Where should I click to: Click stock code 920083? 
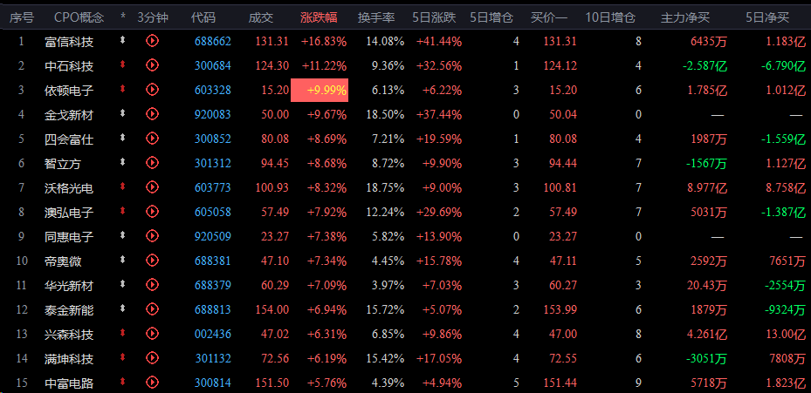pos(213,115)
